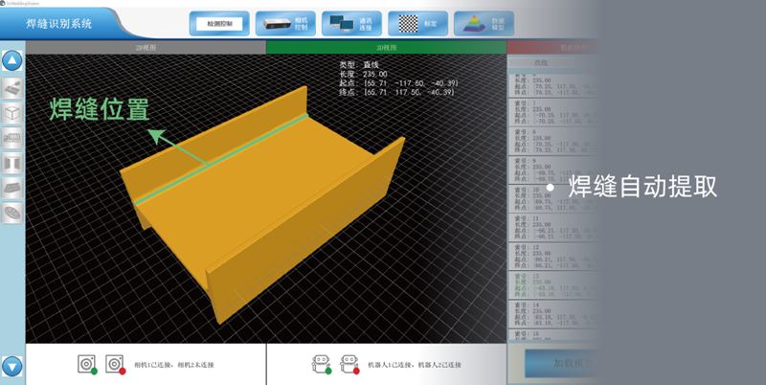Select the bottom disc-shaped sidebar icon
Viewport: 766px width, 385px height.
[12, 213]
